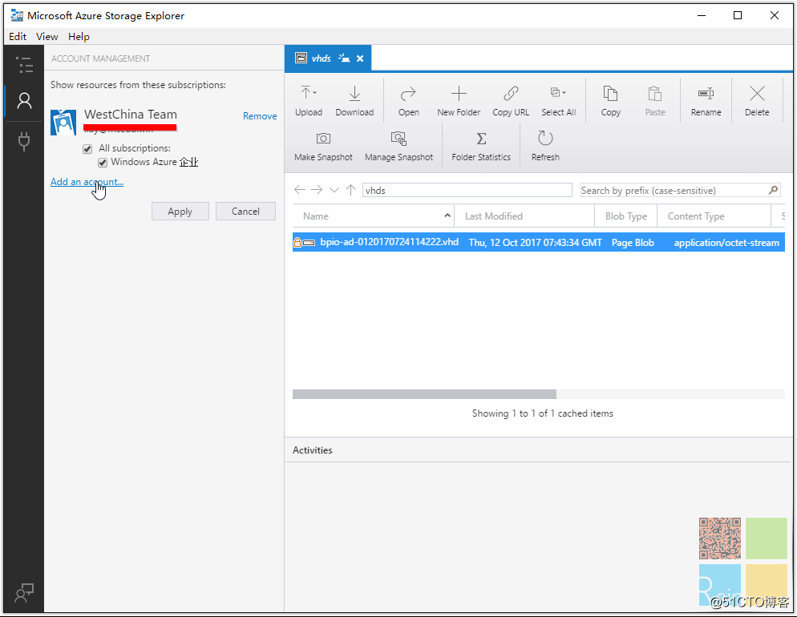Click Select All in the toolbar
This screenshot has width=797, height=617.
(558, 101)
